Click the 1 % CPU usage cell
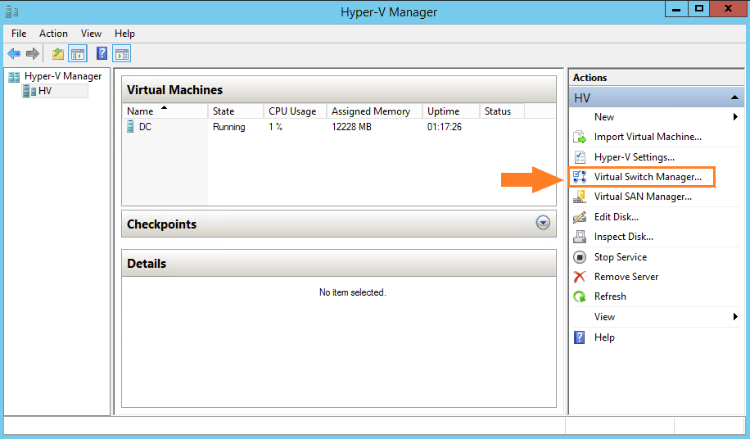The image size is (750, 439). (x=275, y=127)
